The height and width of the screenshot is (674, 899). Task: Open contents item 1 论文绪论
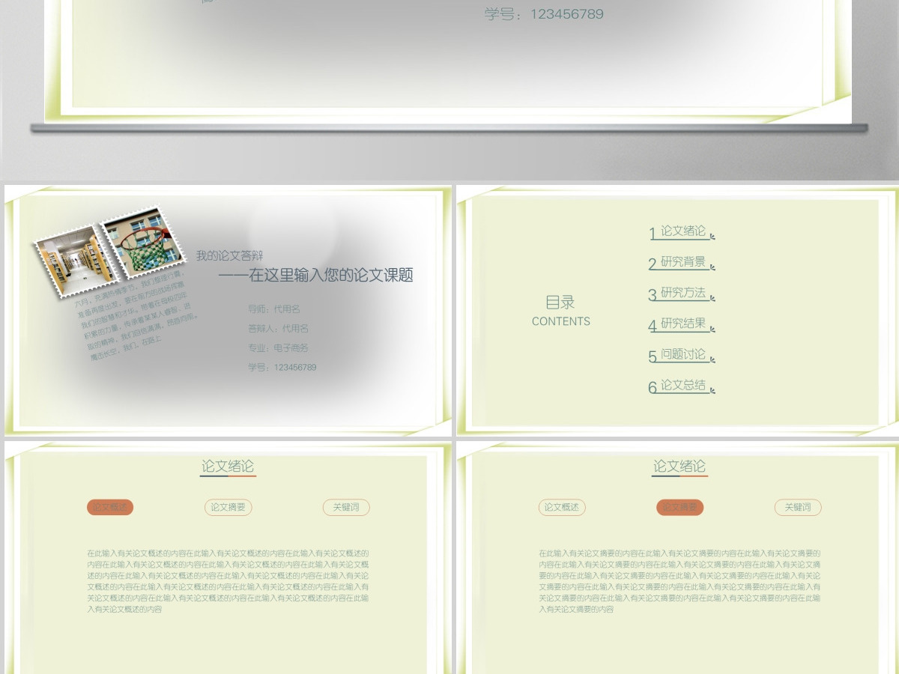(x=681, y=232)
